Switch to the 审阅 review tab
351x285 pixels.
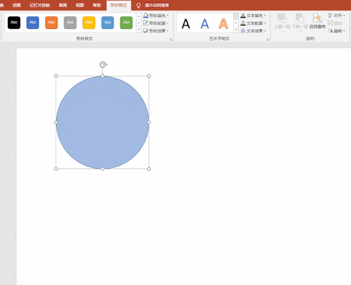[x=64, y=5]
